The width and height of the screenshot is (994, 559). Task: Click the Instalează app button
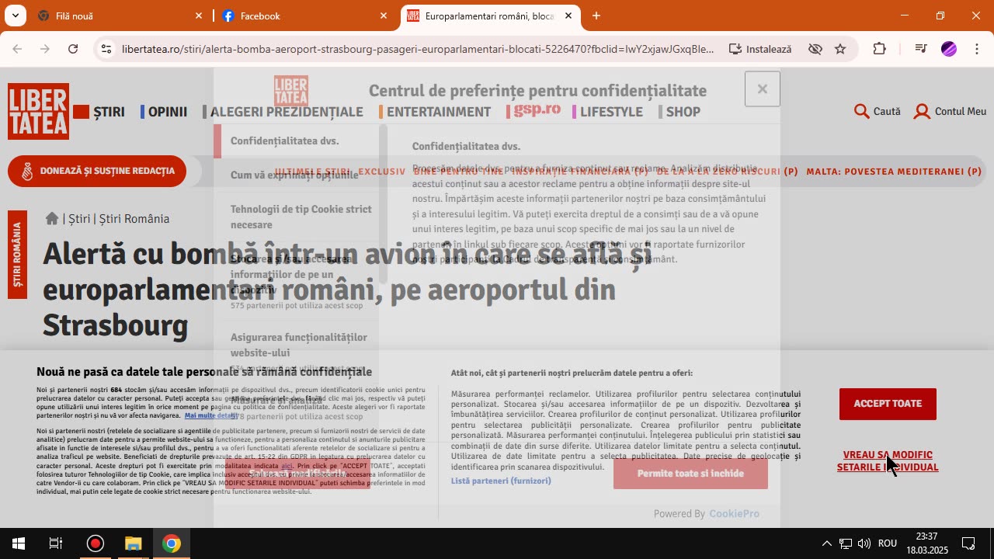click(x=760, y=49)
